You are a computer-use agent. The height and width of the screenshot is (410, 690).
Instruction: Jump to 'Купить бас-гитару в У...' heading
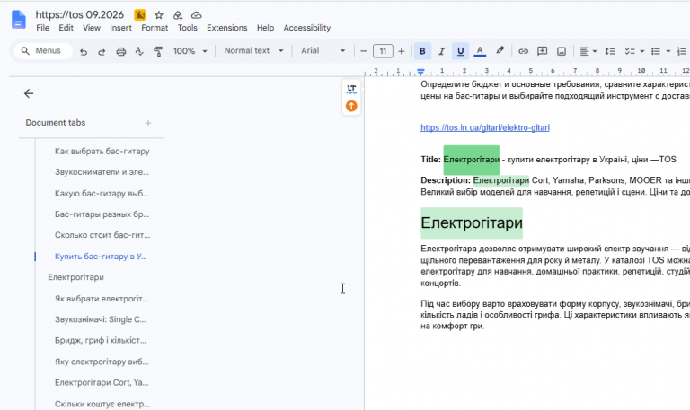101,257
